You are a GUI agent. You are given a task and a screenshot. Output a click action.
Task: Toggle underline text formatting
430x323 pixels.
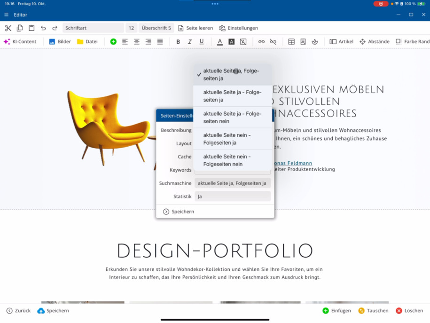(202, 41)
